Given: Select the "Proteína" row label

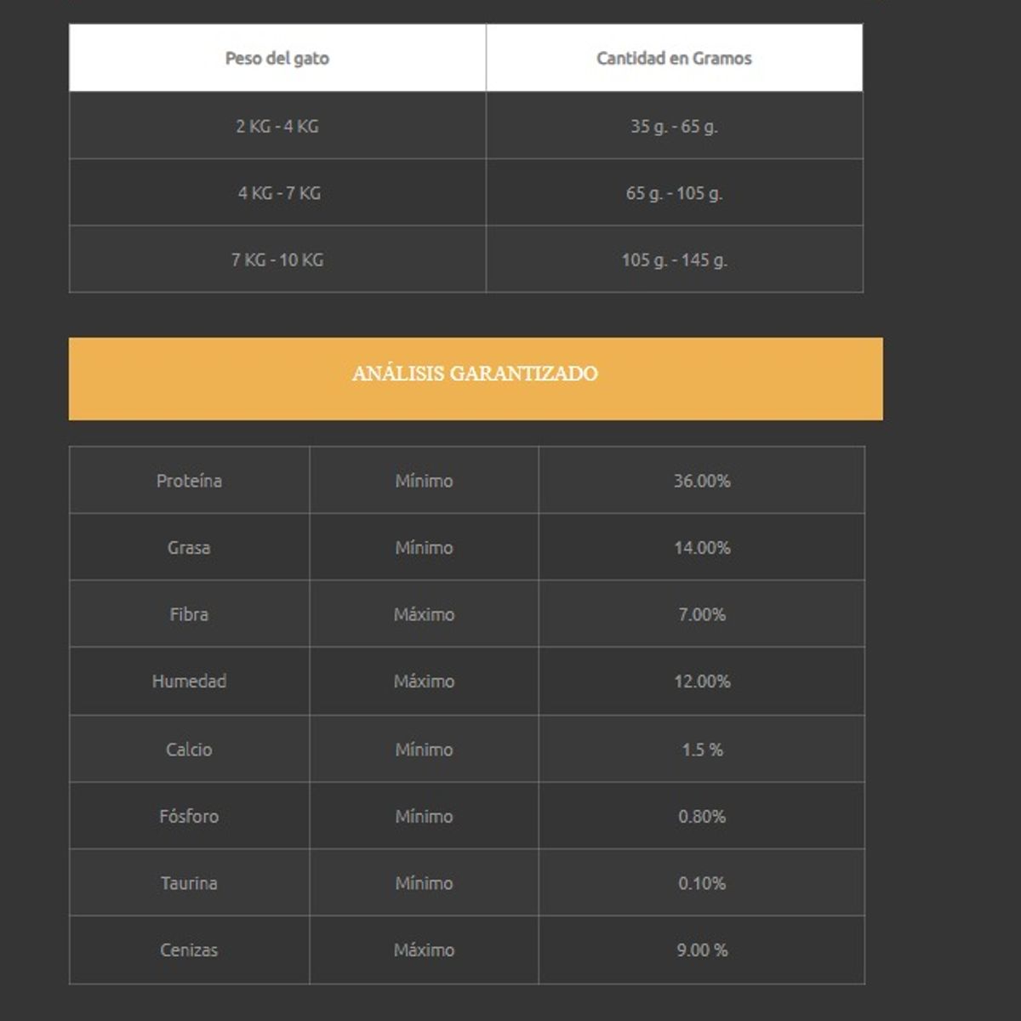Looking at the screenshot, I should click(189, 481).
